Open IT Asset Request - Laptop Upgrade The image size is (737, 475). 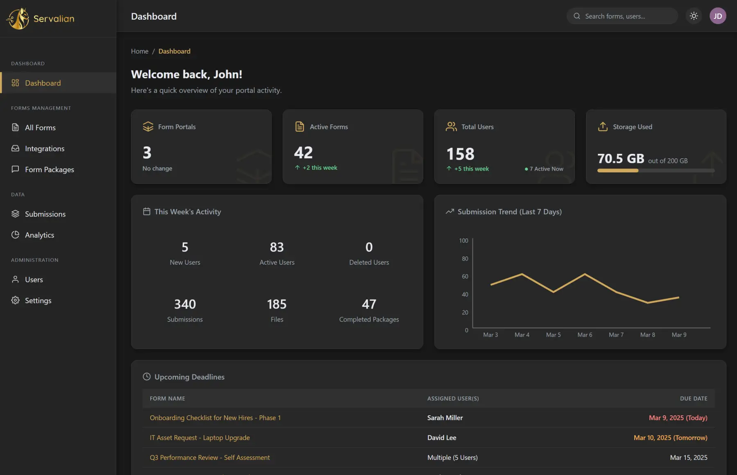(x=199, y=438)
